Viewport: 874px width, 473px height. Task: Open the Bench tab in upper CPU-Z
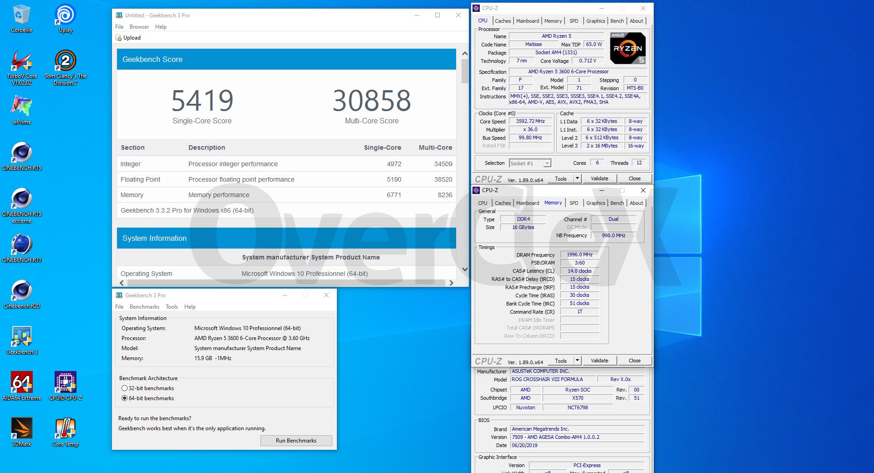coord(617,21)
